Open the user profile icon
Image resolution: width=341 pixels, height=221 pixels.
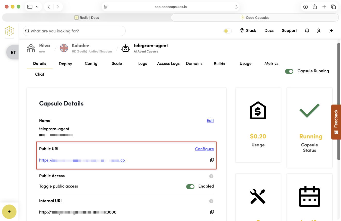pos(319,31)
